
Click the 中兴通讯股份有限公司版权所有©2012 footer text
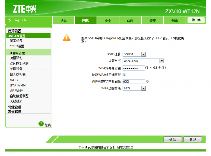(105, 148)
